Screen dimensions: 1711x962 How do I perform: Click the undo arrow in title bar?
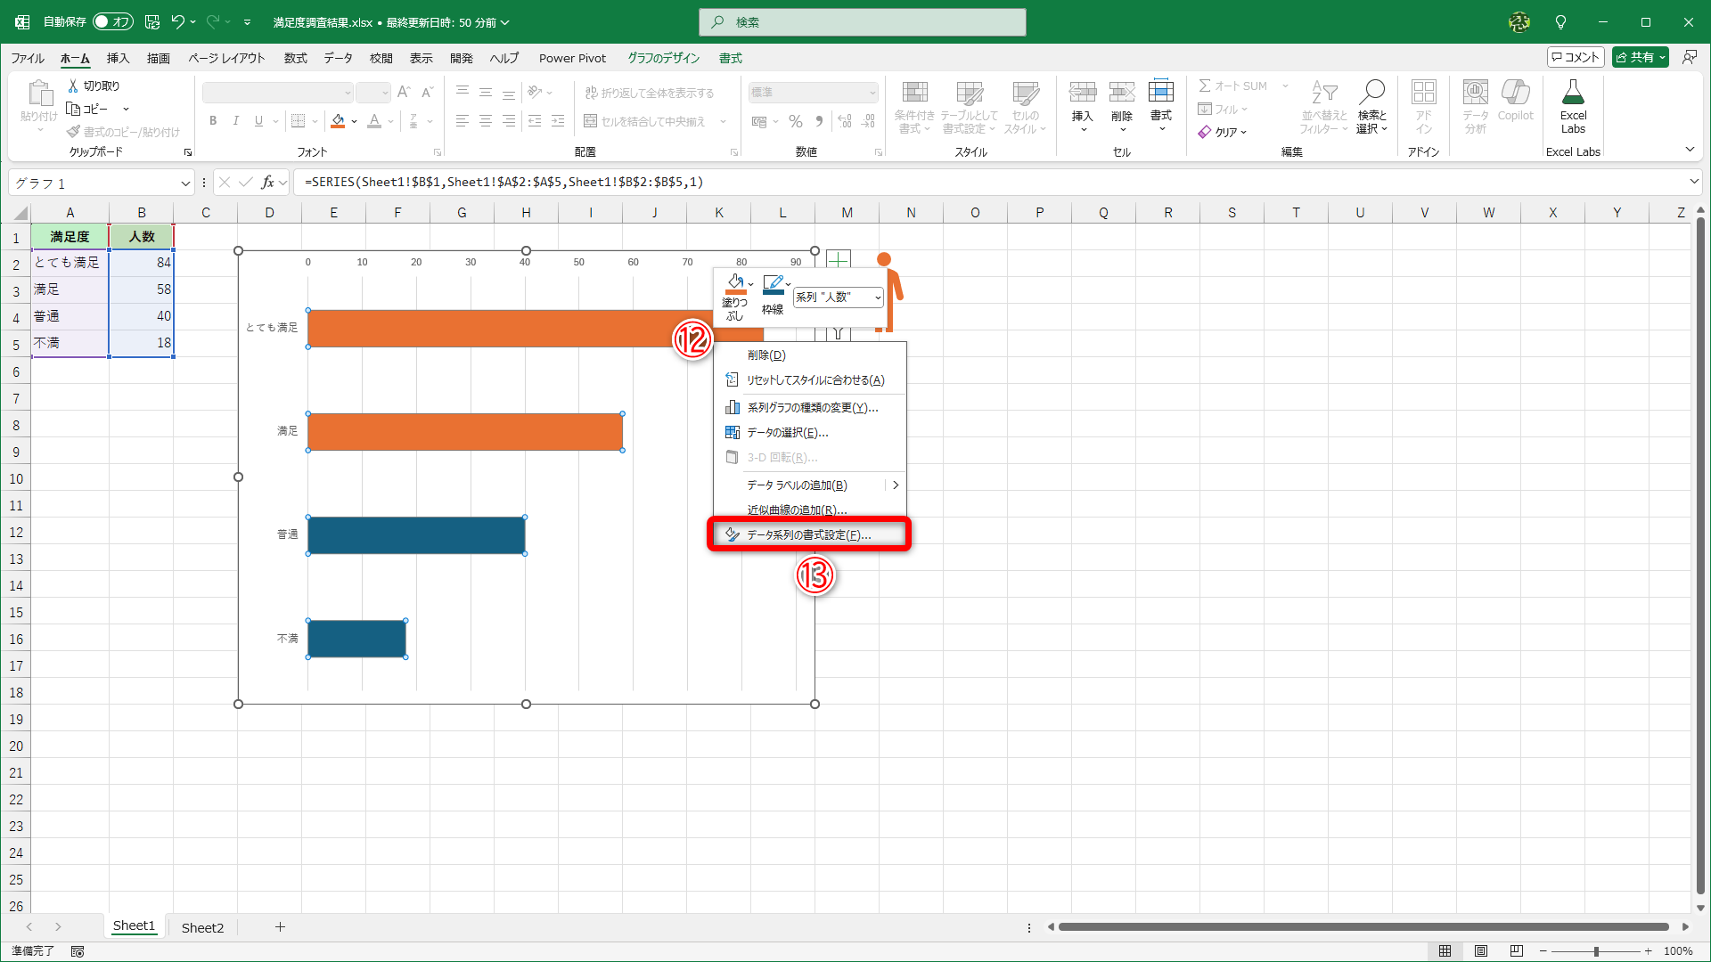tap(177, 22)
